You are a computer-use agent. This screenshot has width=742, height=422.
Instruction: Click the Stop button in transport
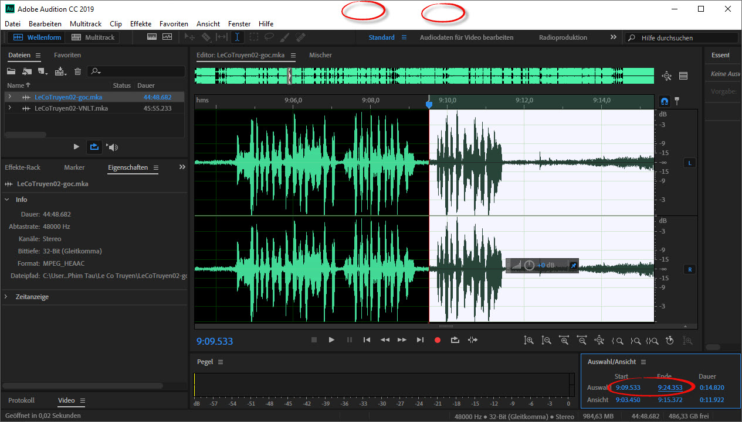coord(314,339)
